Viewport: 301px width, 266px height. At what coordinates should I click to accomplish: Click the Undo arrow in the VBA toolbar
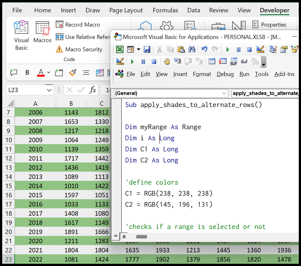click(x=204, y=49)
